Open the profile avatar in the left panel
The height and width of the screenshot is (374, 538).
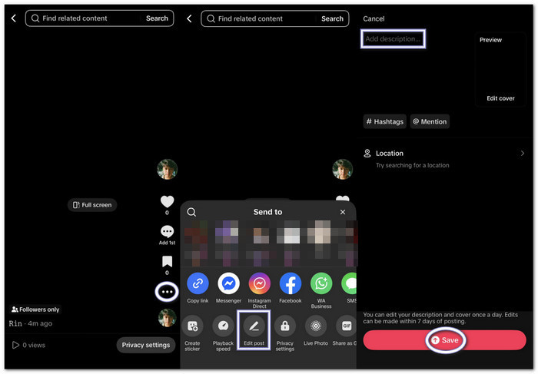click(167, 169)
